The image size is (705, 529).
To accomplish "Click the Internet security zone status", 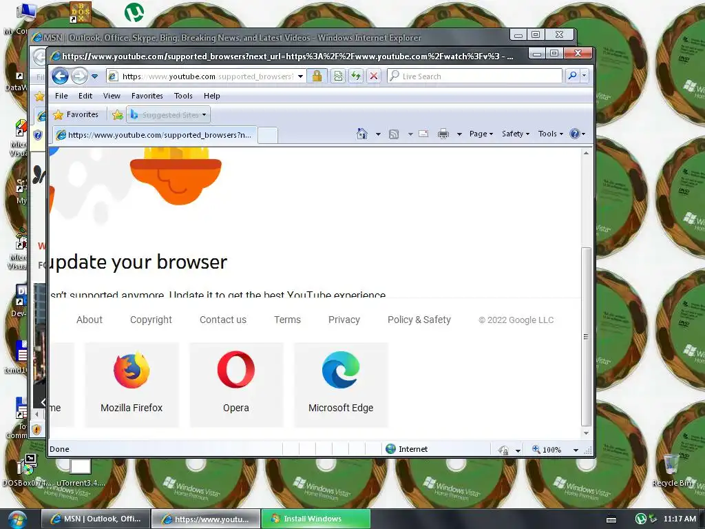I will tap(407, 449).
